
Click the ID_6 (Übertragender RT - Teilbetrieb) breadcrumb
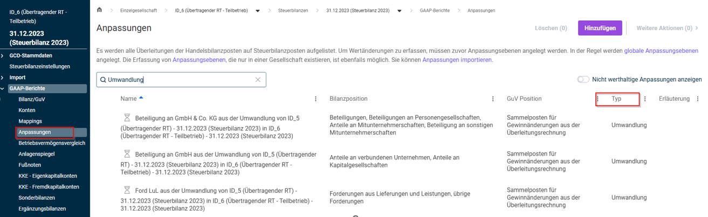(x=211, y=11)
